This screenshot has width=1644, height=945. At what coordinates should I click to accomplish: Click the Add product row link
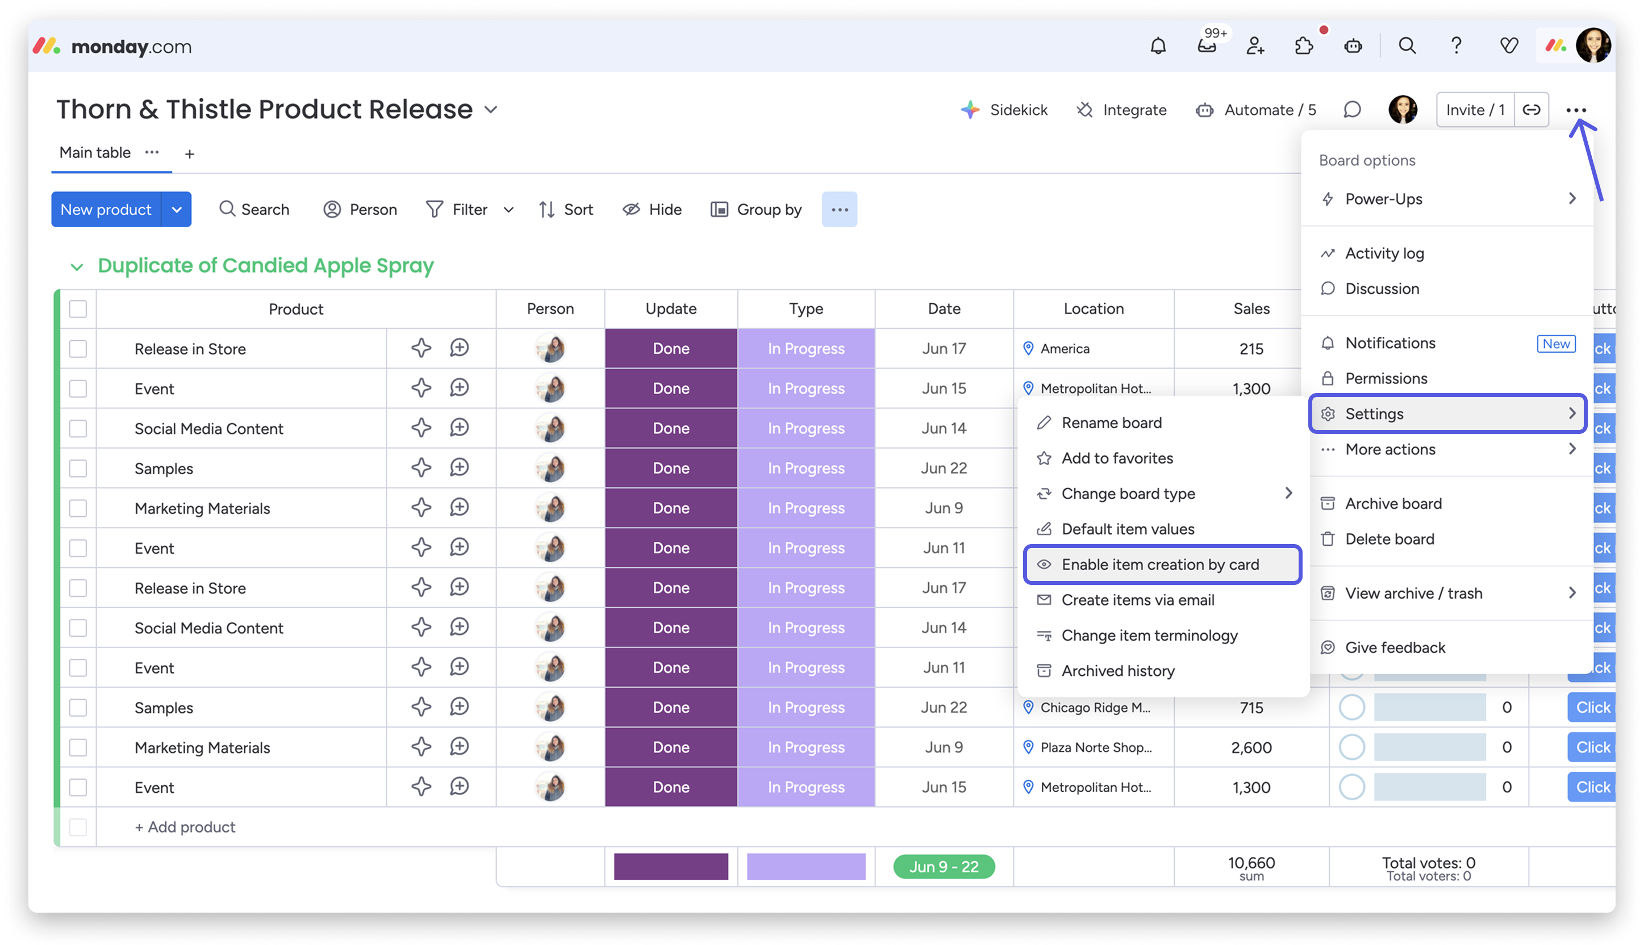pos(185,827)
